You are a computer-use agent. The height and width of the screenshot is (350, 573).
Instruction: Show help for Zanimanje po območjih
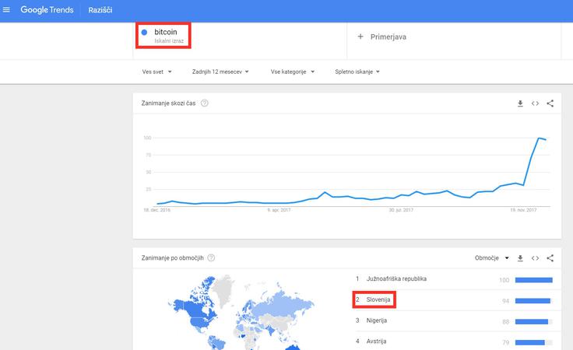(x=211, y=258)
